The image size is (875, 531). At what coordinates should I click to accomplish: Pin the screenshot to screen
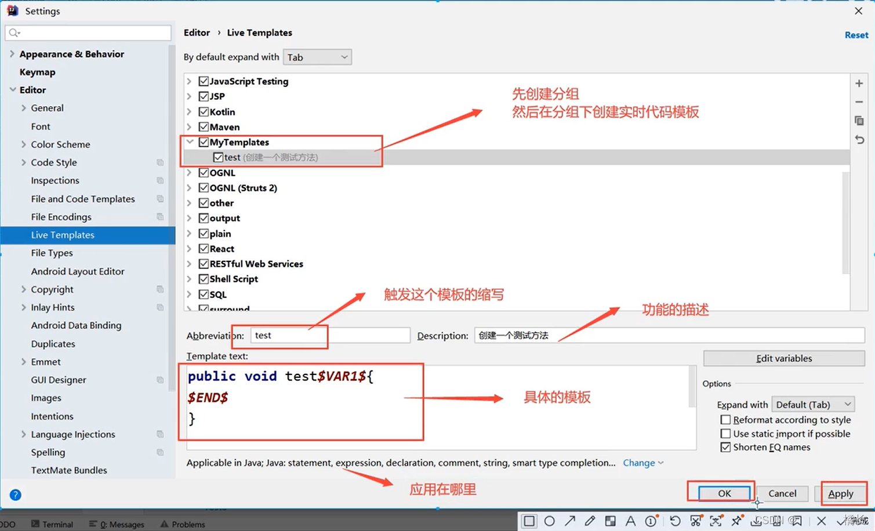(x=736, y=521)
